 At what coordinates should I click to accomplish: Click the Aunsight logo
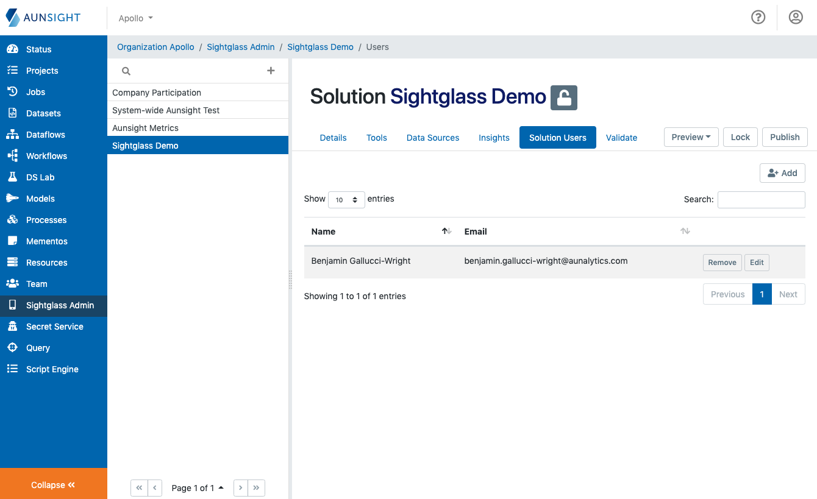pos(43,17)
